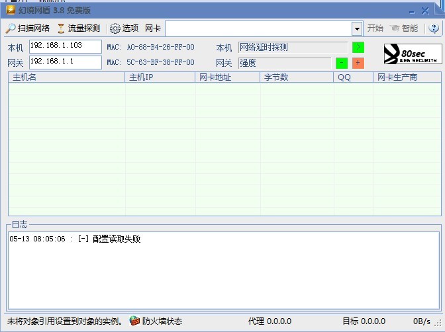Image resolution: width=445 pixels, height=332 pixels.
Task: Close the 幻境网盾 window
Action: 425,11
